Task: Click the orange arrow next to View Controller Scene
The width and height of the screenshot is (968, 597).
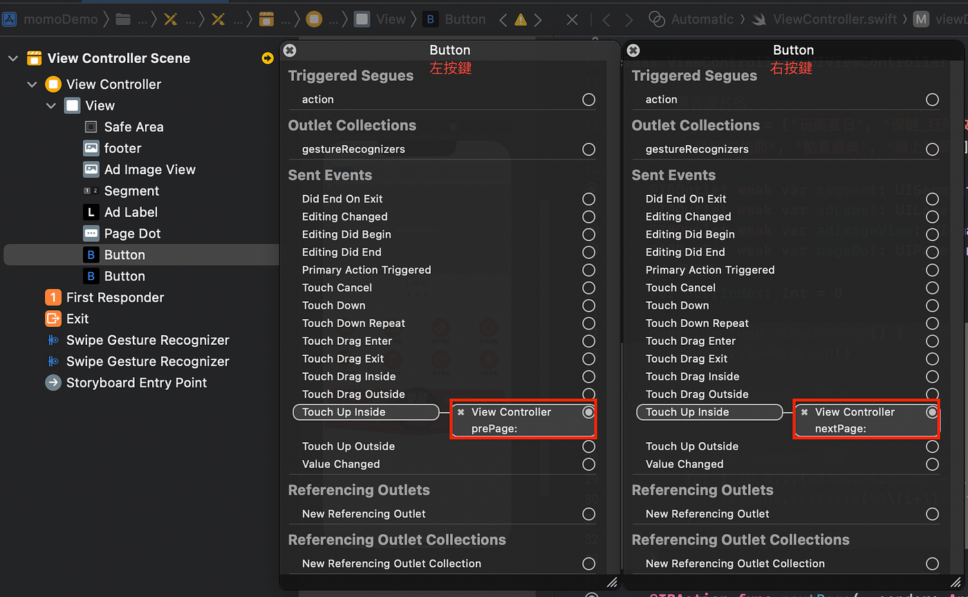Action: coord(268,58)
